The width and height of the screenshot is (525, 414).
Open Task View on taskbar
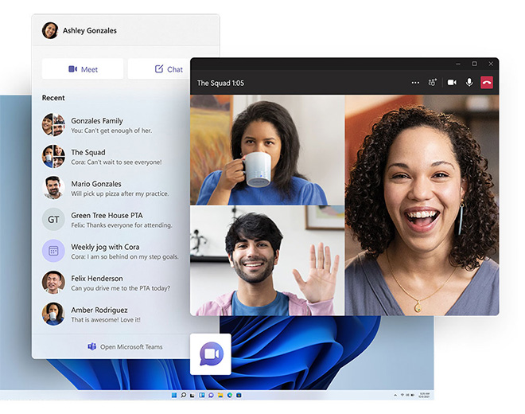(x=192, y=395)
